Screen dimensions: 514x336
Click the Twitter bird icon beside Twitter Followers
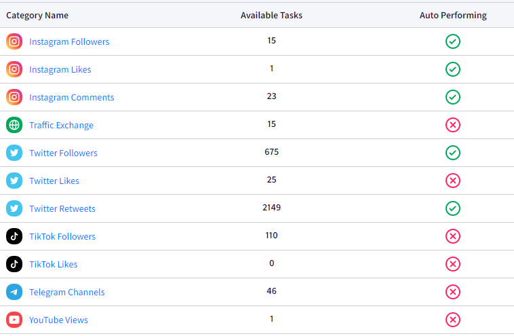click(x=14, y=153)
